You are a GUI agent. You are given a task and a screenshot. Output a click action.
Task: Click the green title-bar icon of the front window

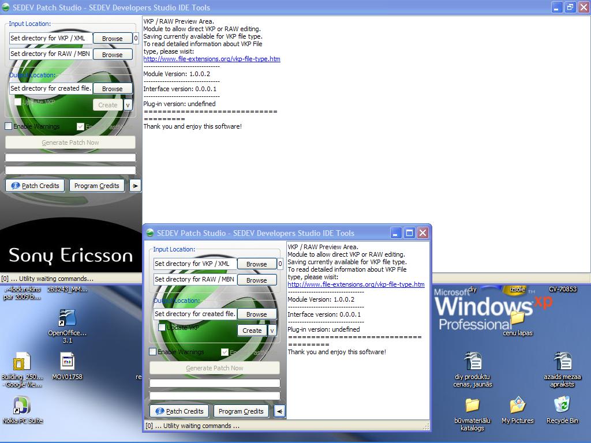(x=150, y=233)
